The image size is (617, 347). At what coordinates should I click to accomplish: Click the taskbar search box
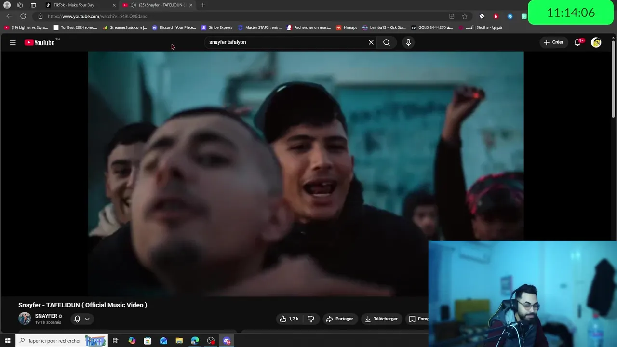click(61, 341)
